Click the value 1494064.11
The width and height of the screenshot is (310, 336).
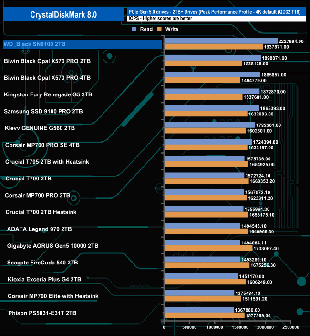(254, 243)
